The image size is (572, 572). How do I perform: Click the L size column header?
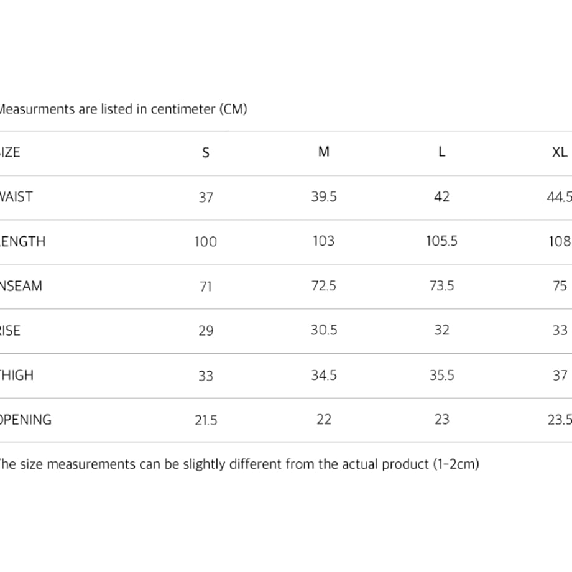(442, 152)
